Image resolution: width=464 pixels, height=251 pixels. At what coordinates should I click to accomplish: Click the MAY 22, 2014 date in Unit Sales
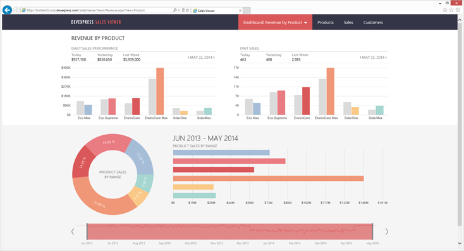[x=373, y=58]
